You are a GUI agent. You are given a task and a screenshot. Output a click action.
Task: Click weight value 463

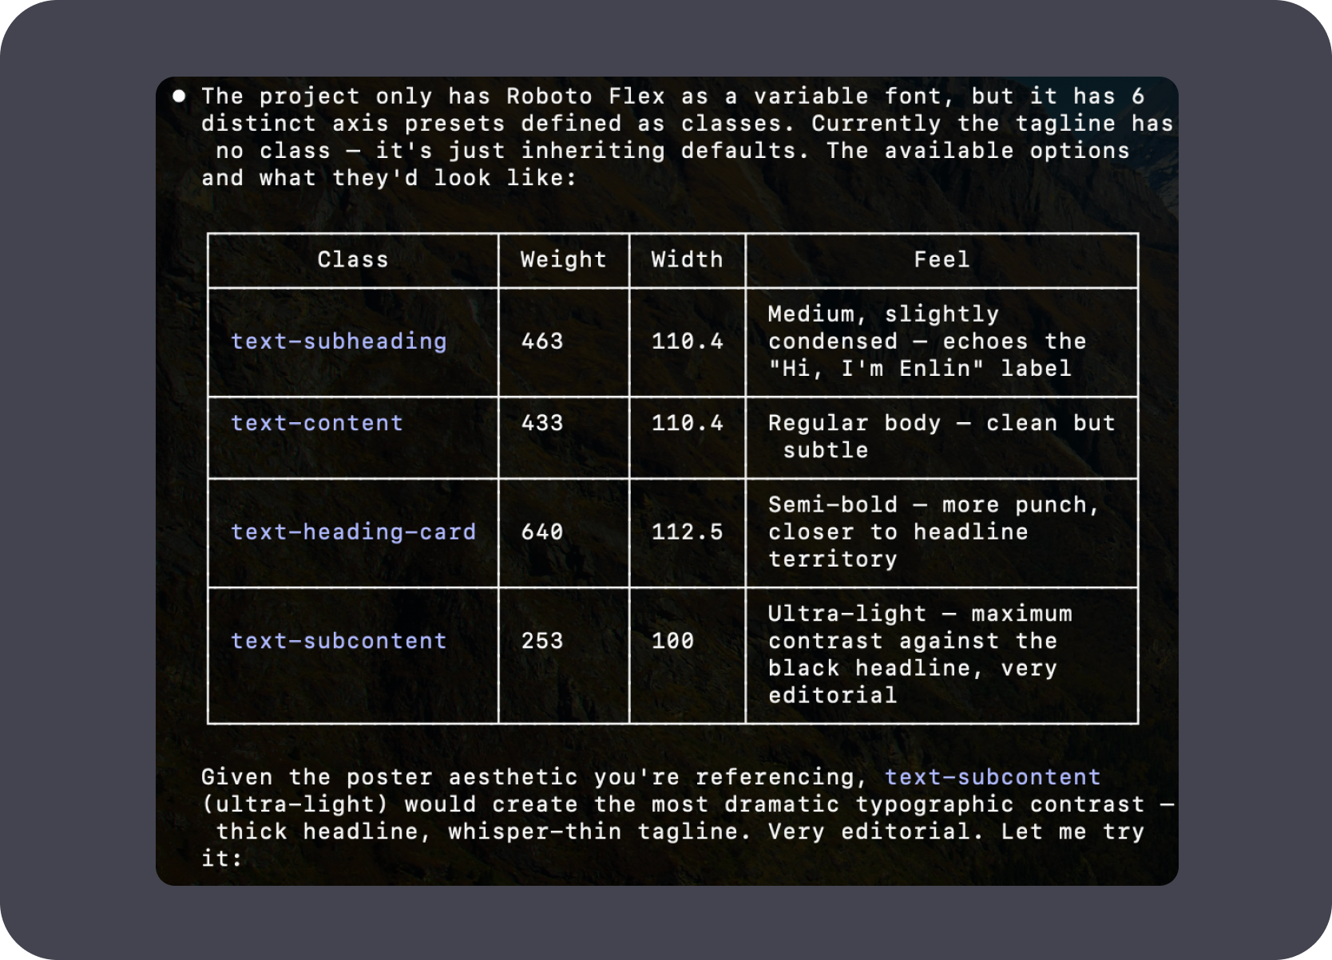[542, 342]
